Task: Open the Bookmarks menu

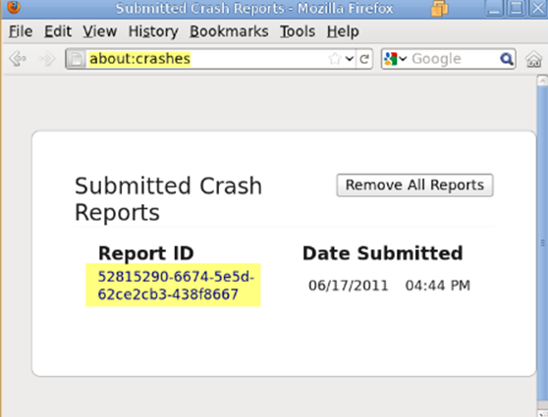Action: point(229,31)
